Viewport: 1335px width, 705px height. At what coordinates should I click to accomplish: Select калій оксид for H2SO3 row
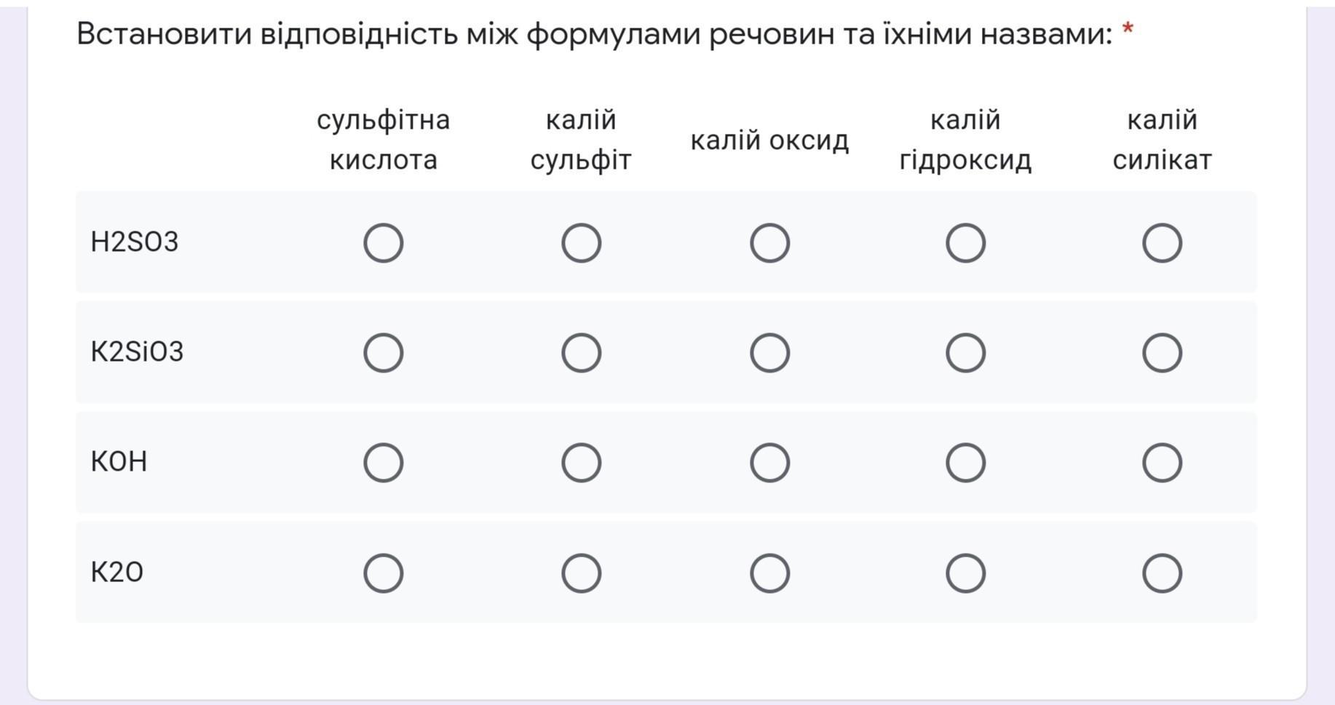pos(769,243)
